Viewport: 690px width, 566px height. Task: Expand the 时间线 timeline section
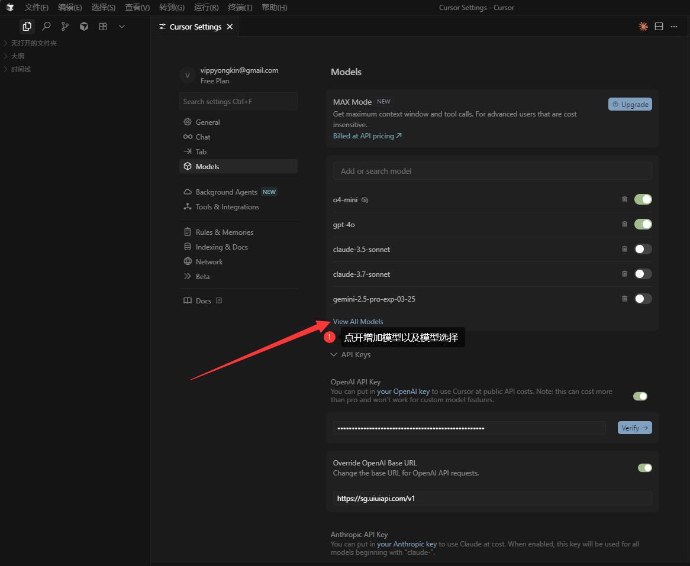17,69
